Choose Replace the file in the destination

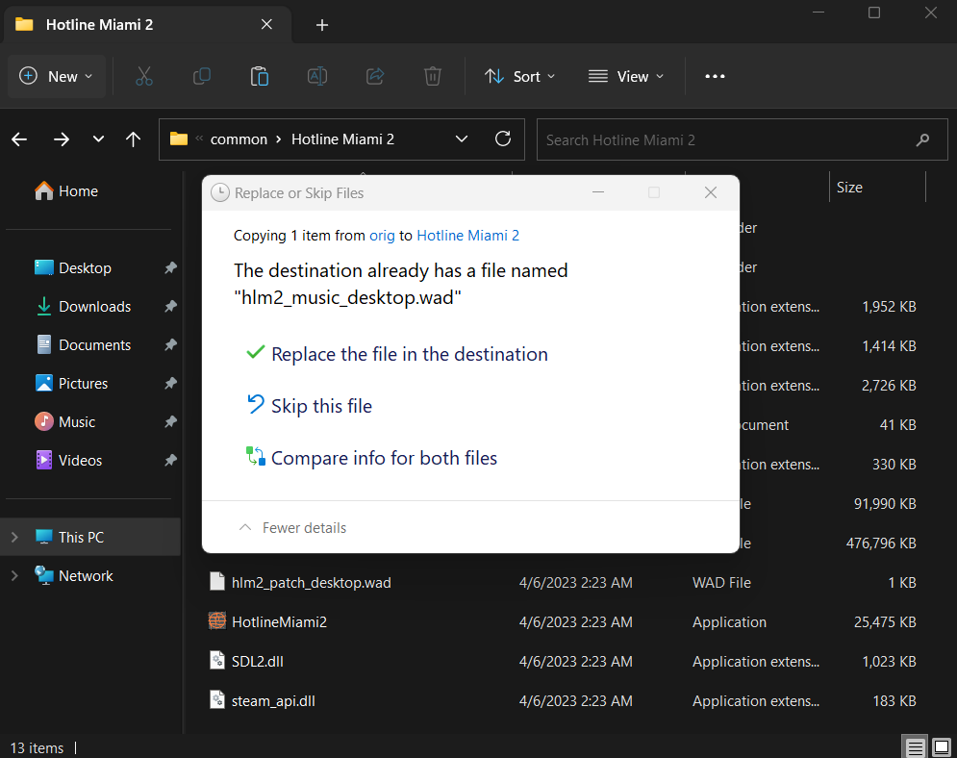click(409, 354)
